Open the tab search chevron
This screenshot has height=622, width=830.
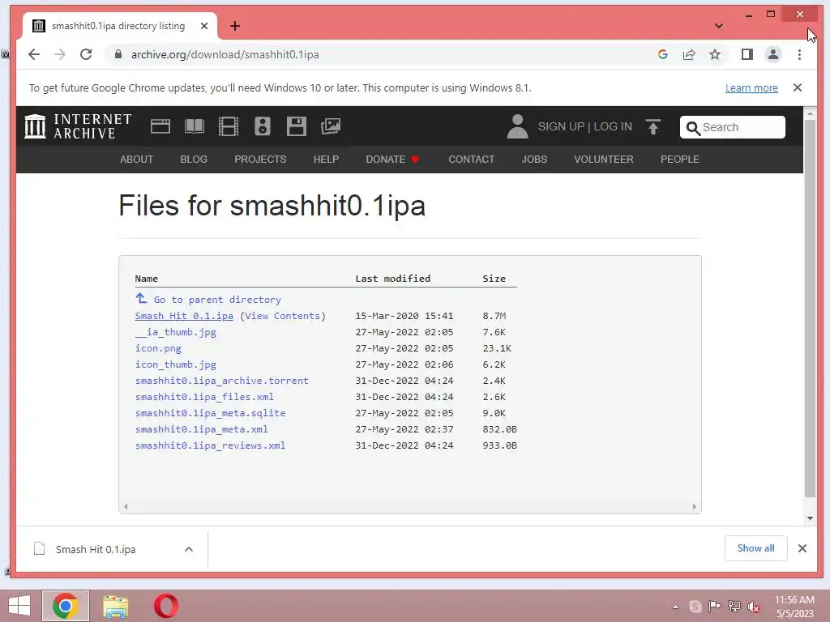[x=719, y=25]
